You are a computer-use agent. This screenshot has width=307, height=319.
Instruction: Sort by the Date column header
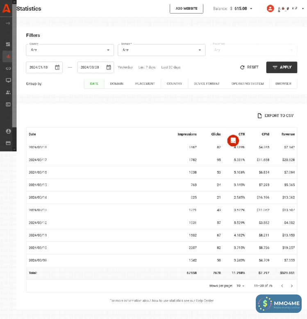click(x=32, y=134)
